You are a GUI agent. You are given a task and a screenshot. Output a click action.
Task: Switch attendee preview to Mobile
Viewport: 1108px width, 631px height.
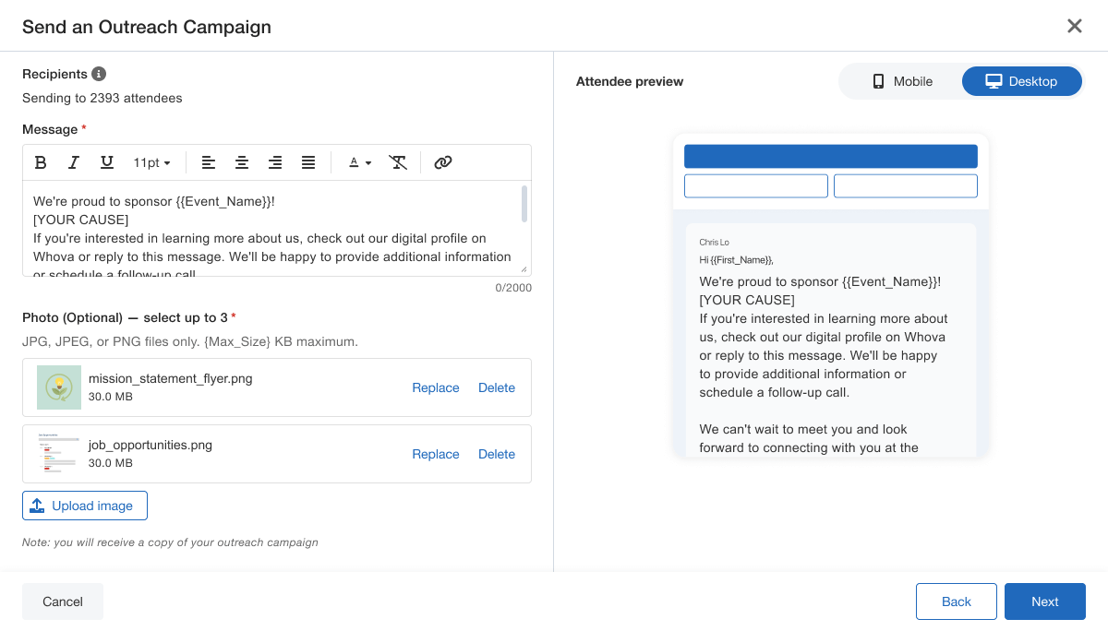(902, 81)
